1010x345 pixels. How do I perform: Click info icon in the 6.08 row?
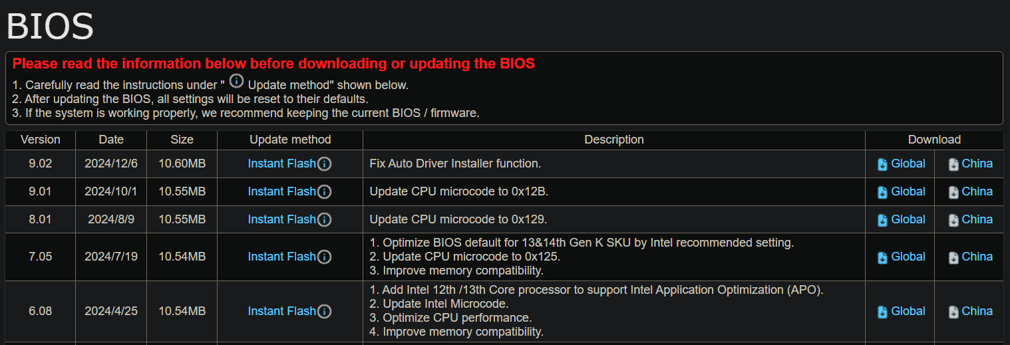324,312
